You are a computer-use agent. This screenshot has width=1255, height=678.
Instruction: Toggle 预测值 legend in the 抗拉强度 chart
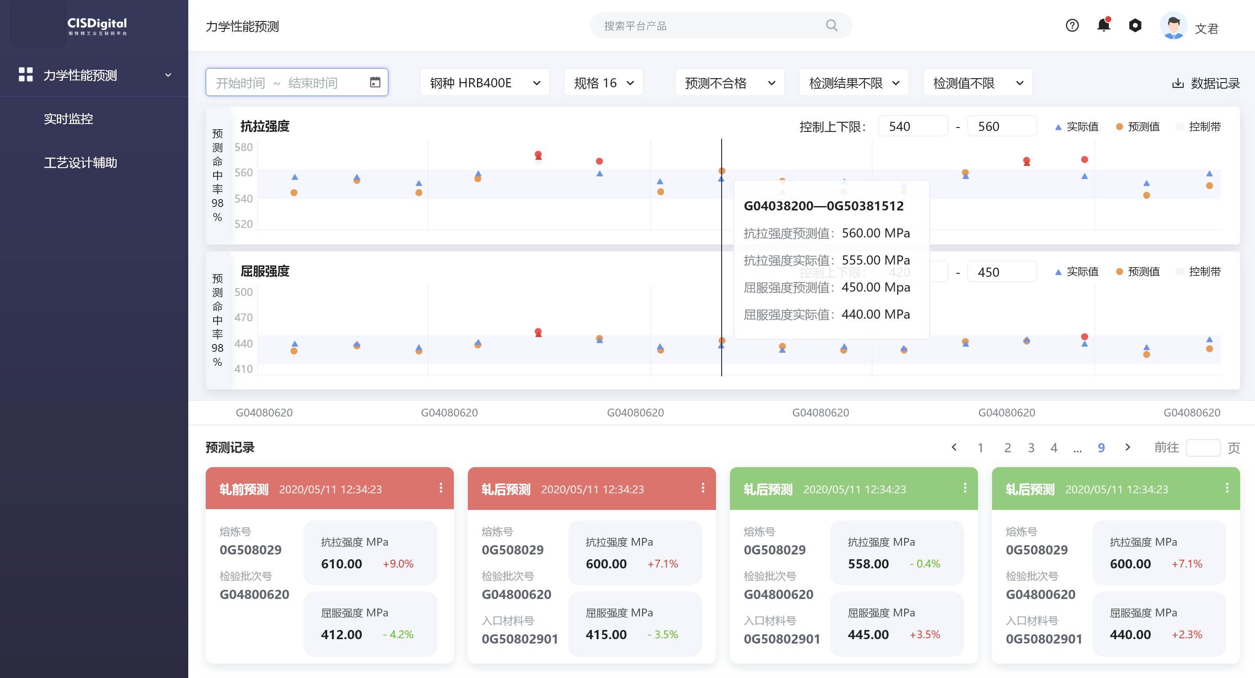click(x=1137, y=127)
